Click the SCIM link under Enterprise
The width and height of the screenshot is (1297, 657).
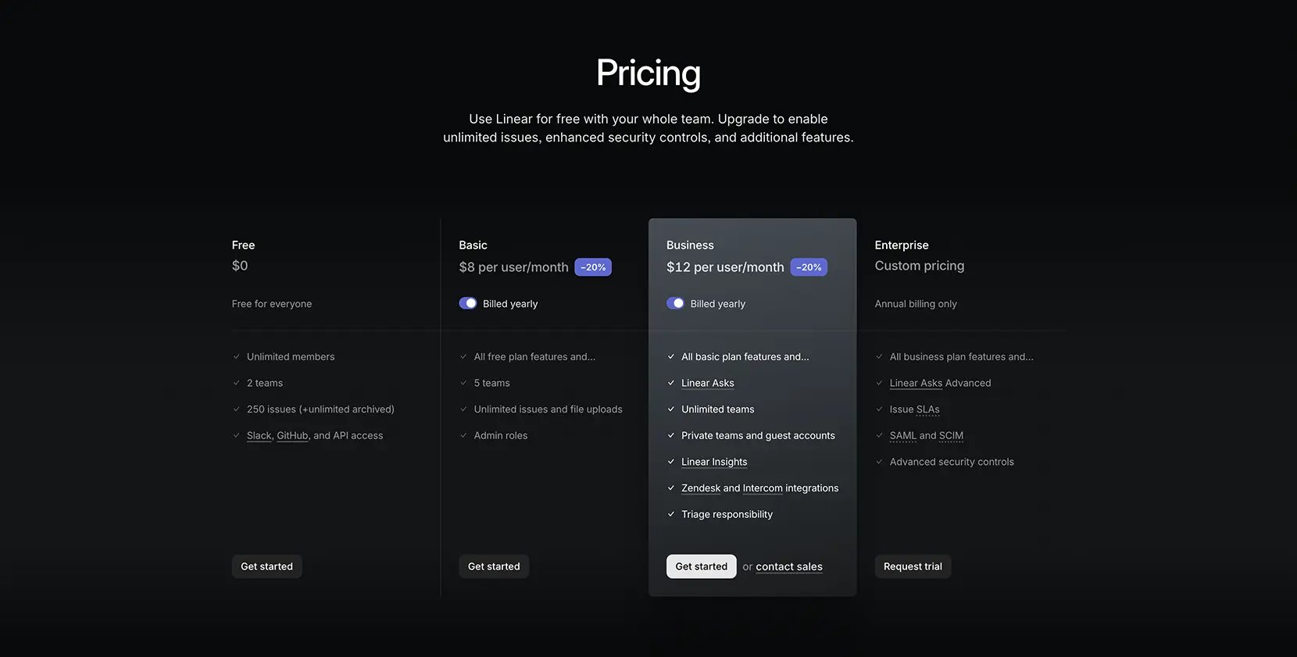952,436
